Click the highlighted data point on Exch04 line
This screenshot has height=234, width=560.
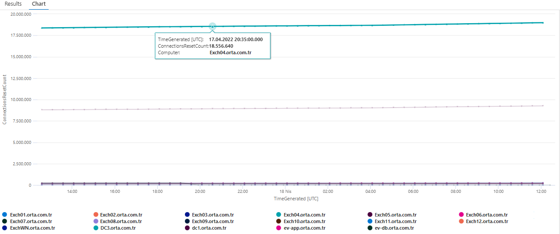[x=213, y=27]
